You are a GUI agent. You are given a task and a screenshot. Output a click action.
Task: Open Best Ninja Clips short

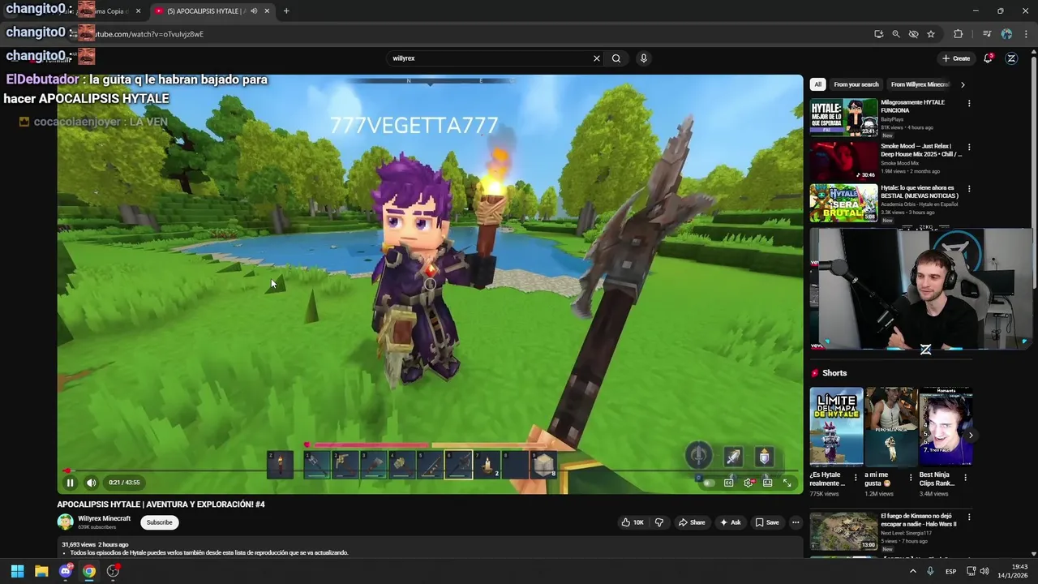click(x=946, y=427)
